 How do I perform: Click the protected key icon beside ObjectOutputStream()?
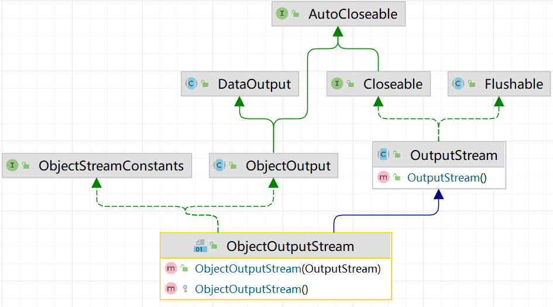184,289
